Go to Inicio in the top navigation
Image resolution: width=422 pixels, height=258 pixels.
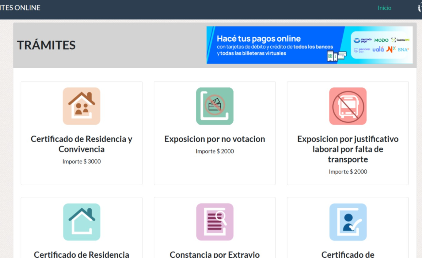click(384, 8)
